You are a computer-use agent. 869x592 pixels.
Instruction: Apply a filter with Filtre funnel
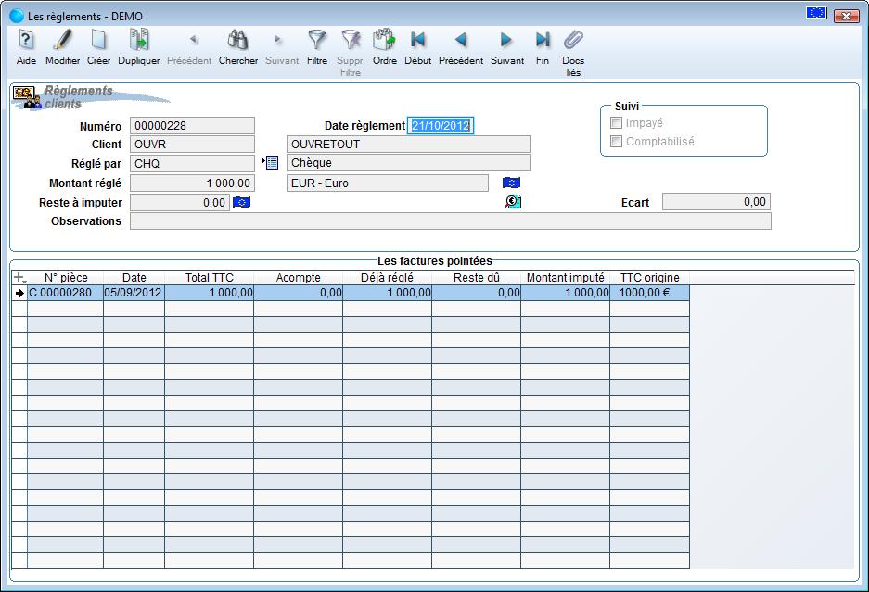point(316,40)
